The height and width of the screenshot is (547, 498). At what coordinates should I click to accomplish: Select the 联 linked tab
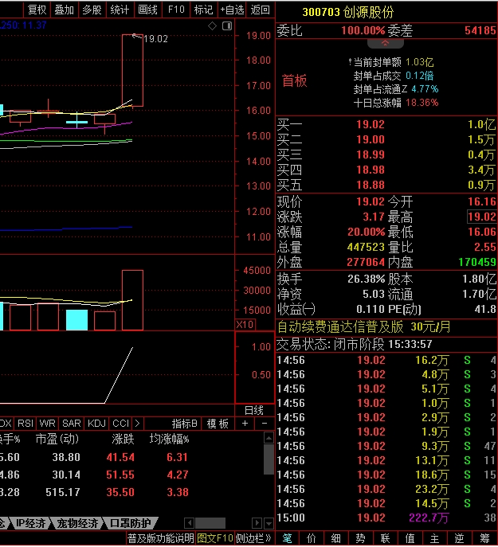tap(385, 538)
